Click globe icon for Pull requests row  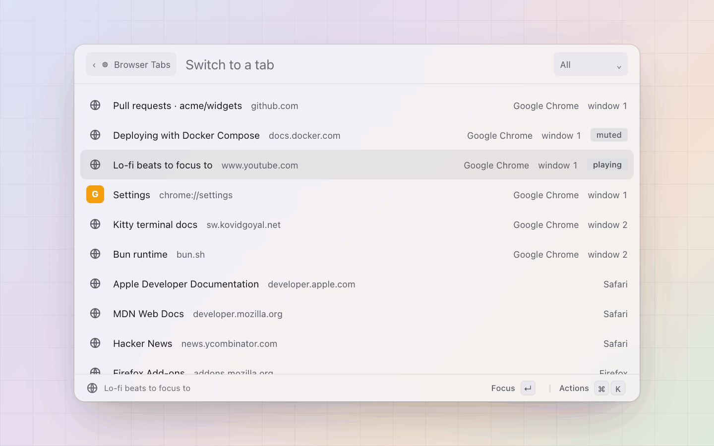95,105
